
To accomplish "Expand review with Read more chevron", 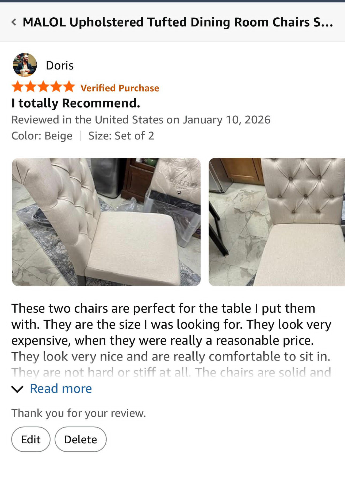I will point(17,389).
